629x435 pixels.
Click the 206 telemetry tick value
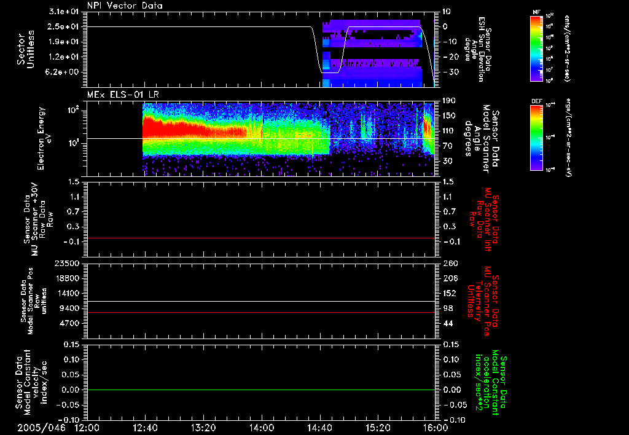point(450,278)
